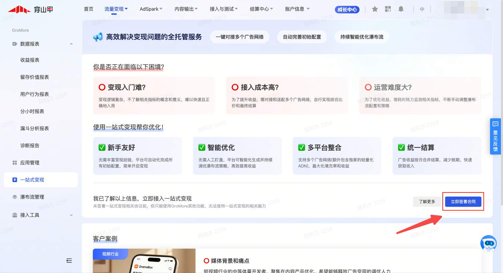
Task: Click the 成长中心 badge button
Action: 347,10
